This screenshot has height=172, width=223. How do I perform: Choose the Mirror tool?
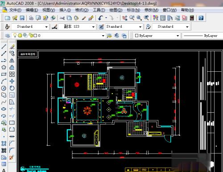click(12, 60)
